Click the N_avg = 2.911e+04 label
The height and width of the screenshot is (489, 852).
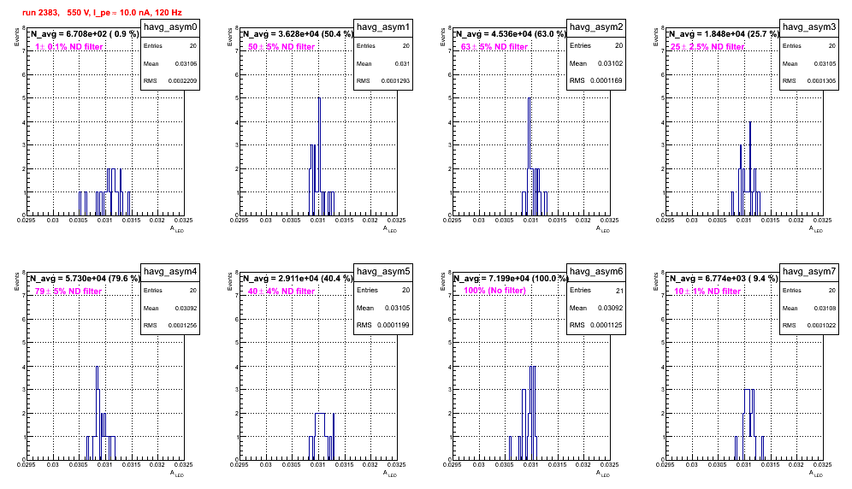click(x=297, y=278)
